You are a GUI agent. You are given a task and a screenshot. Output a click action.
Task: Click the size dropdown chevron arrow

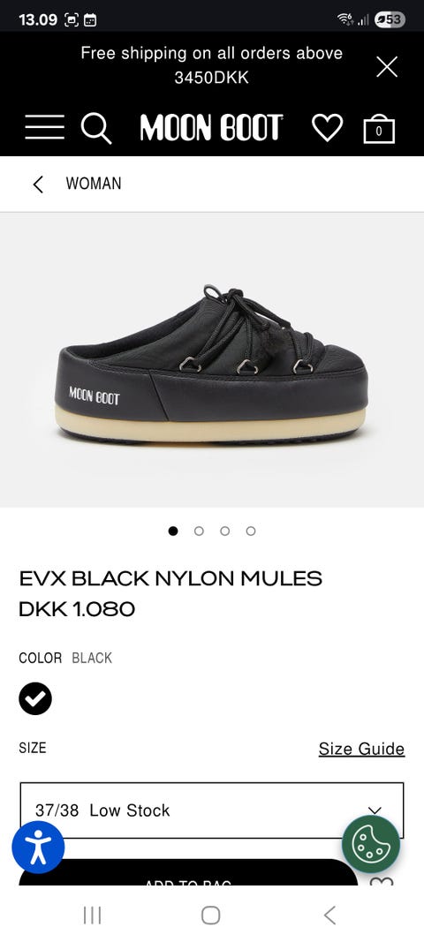point(375,810)
